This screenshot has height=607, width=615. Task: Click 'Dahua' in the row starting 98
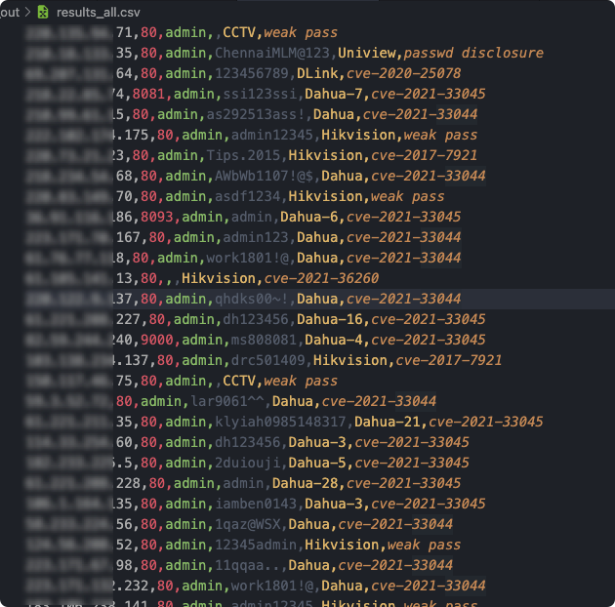[x=309, y=565]
